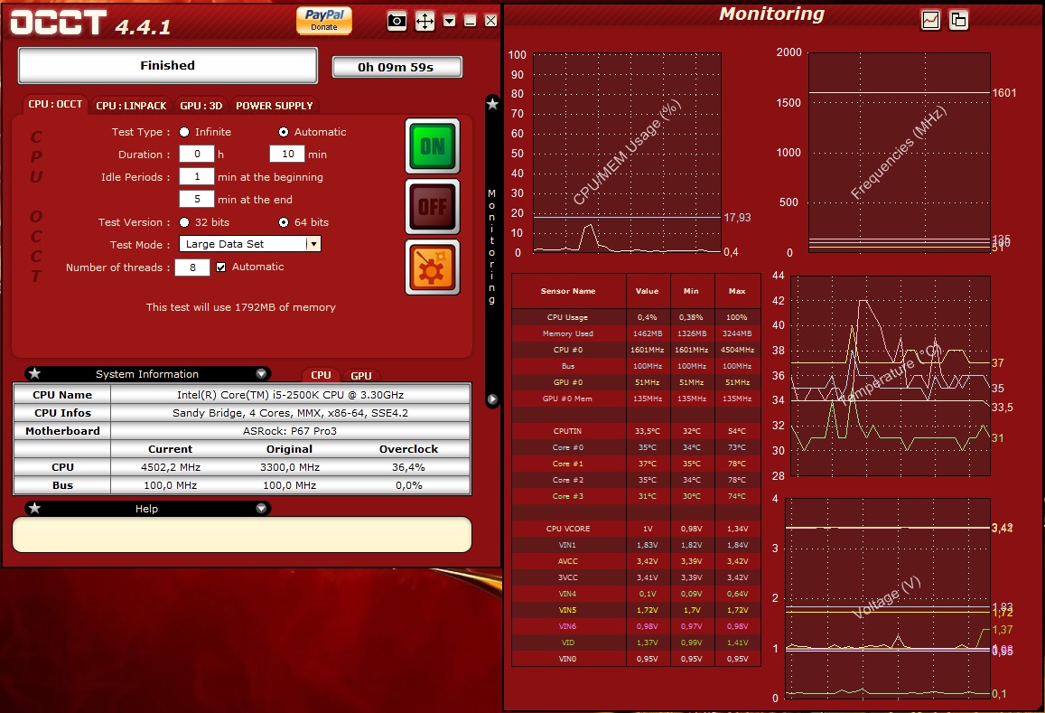
Task: Take a screenshot with the camera icon
Action: pyautogui.click(x=397, y=21)
